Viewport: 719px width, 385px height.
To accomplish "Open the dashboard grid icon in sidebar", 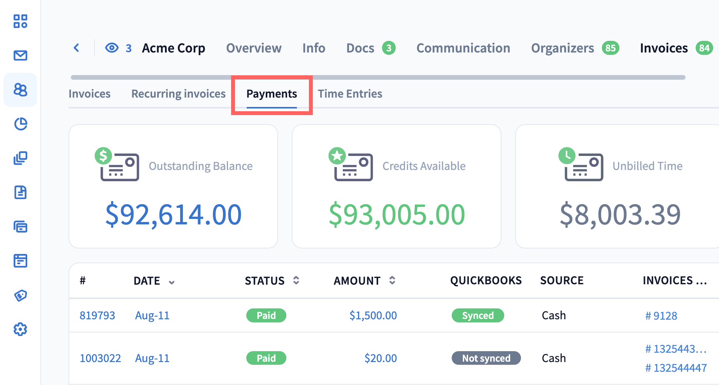I will coord(20,21).
